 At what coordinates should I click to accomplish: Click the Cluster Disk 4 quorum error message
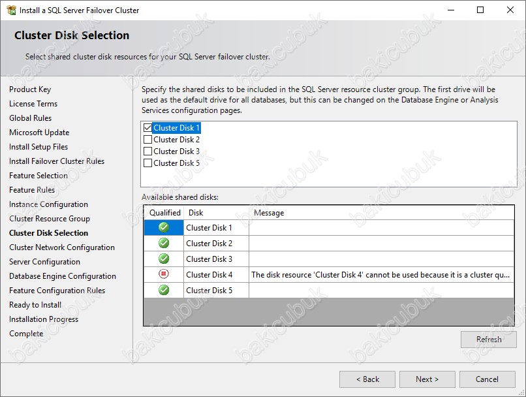click(381, 275)
